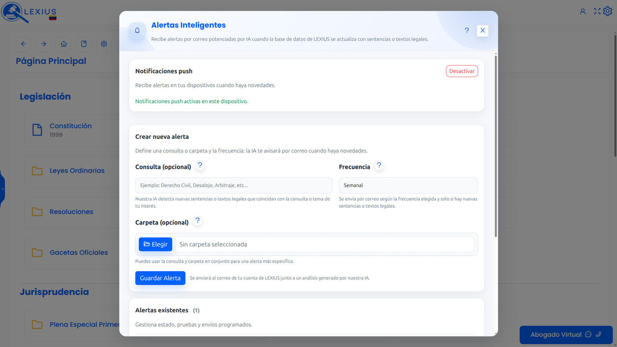Viewport: 617px width, 347px height.
Task: Expand the collapsed side panel chevron on left edge
Action: tap(2, 189)
